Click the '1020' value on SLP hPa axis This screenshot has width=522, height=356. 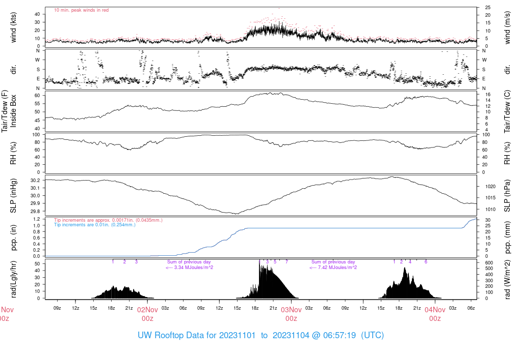(490, 187)
